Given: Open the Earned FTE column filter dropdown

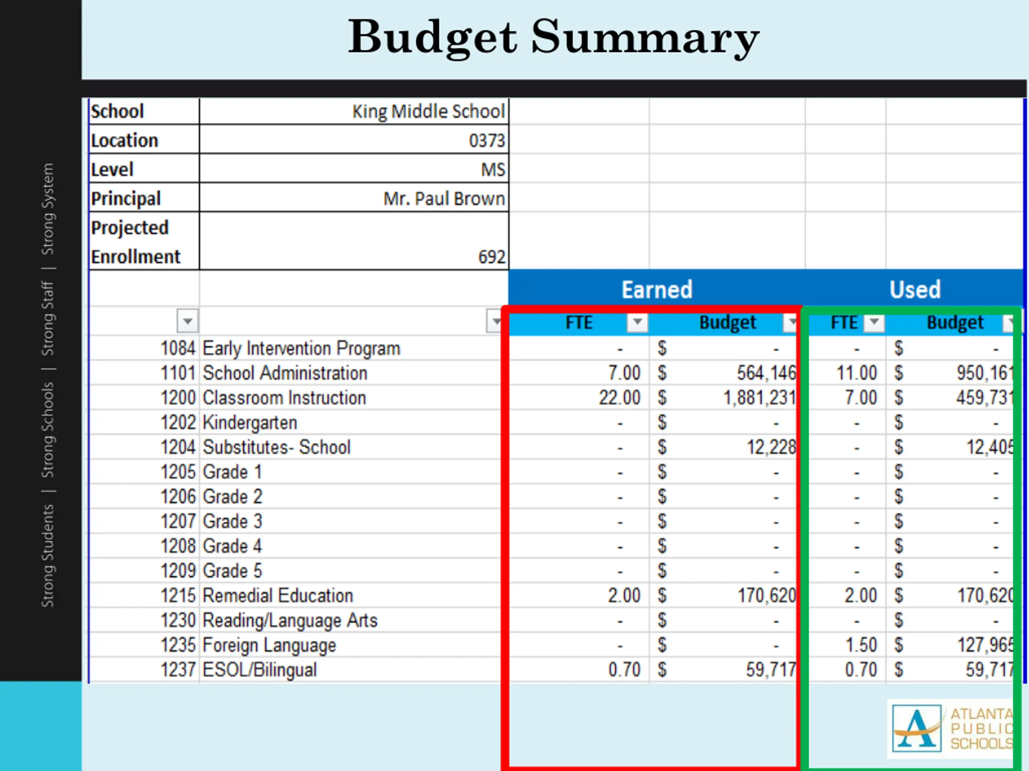Looking at the screenshot, I should [x=637, y=322].
